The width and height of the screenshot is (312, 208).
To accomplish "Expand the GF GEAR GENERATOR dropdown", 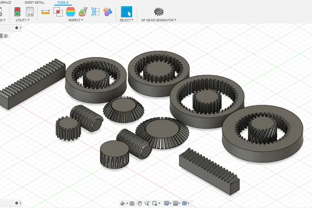I will tap(158, 20).
